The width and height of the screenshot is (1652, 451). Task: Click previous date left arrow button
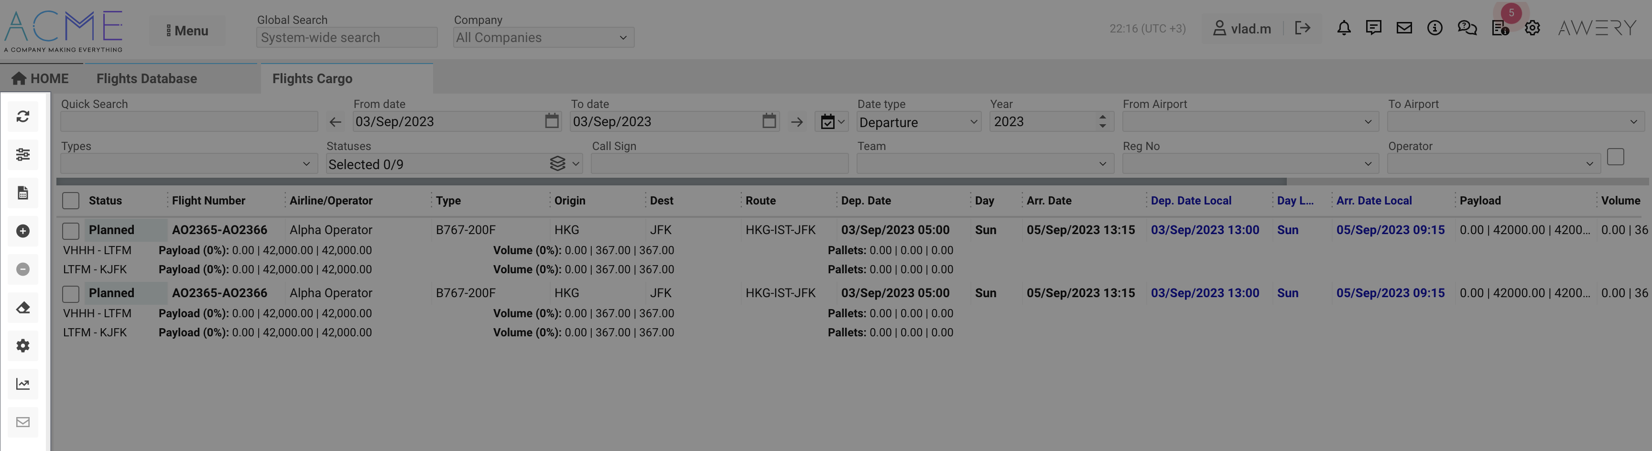point(336,122)
